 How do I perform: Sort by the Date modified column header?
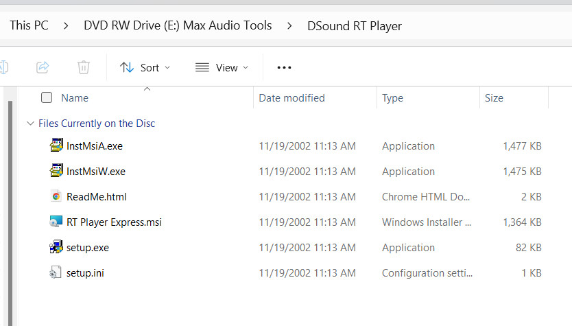tap(292, 98)
